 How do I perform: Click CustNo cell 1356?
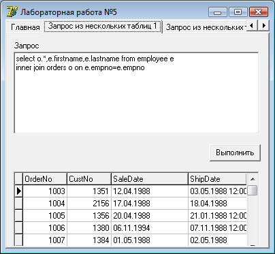tap(89, 216)
